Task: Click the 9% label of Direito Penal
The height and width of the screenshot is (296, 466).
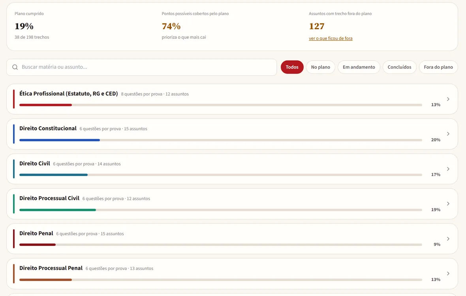Action: coord(437,244)
